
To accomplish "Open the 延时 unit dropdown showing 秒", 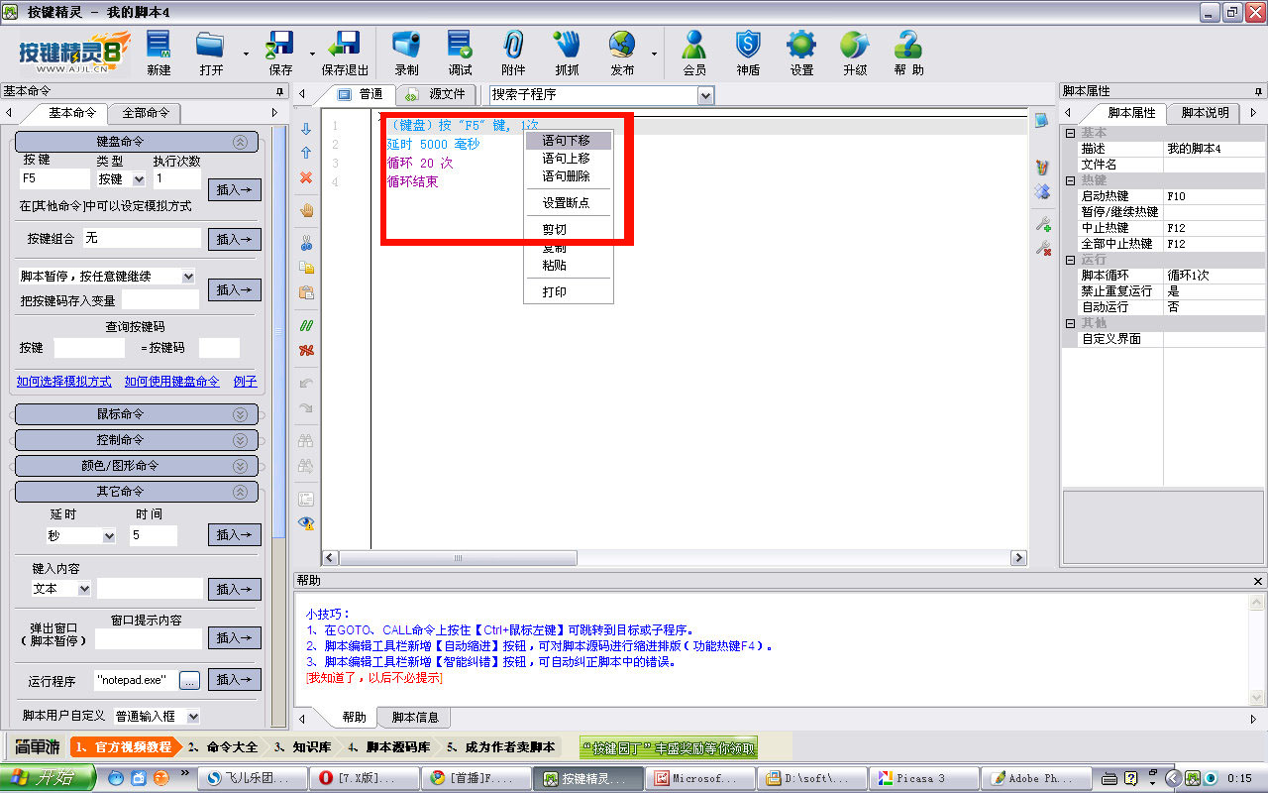I will click(108, 536).
